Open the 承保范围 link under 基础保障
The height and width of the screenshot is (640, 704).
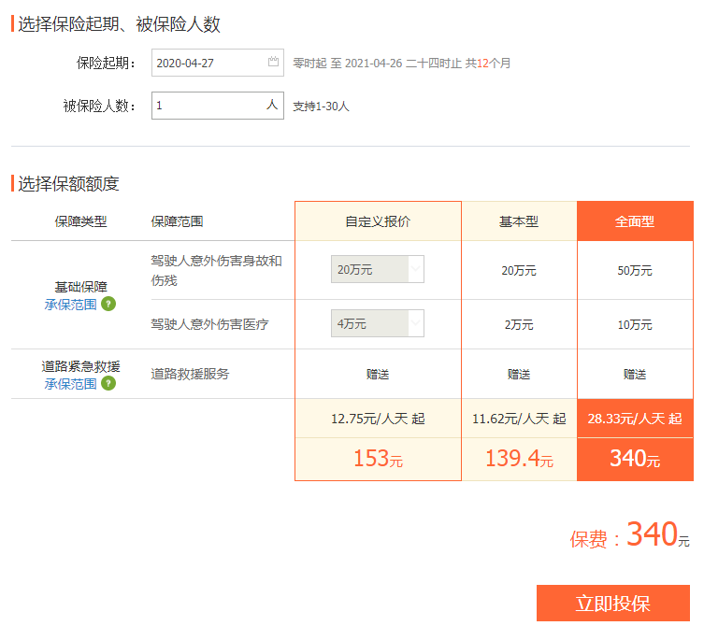(70, 304)
